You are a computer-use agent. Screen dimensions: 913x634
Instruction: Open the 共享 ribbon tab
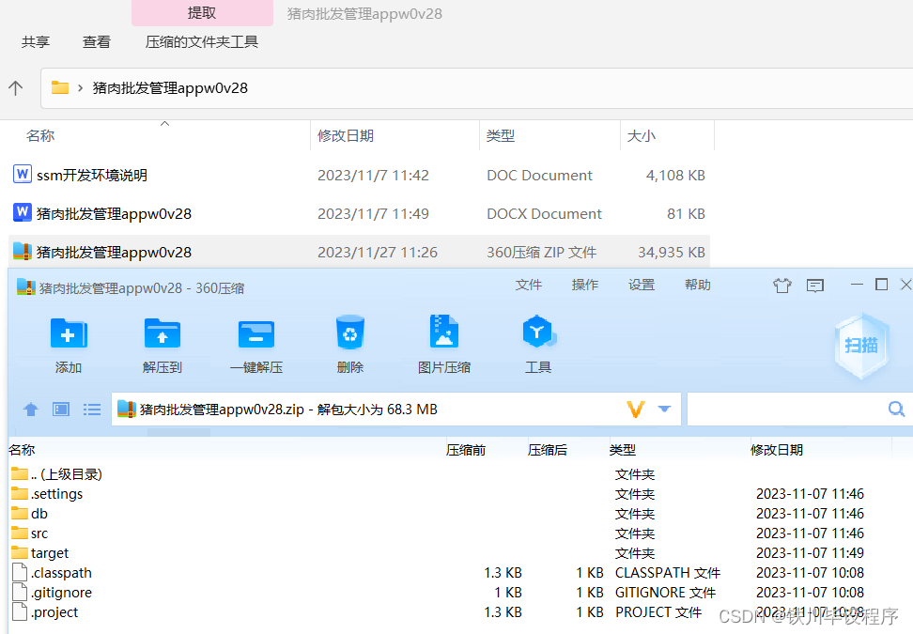[x=36, y=42]
